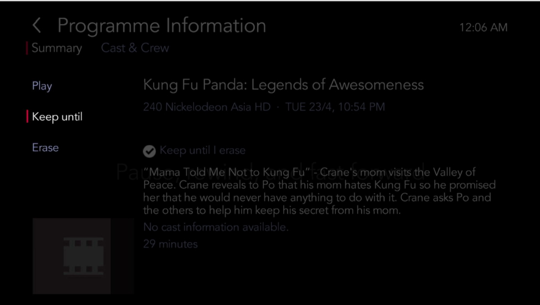Viewport: 540px width, 305px height.
Task: Open the Summary tab
Action: [57, 48]
